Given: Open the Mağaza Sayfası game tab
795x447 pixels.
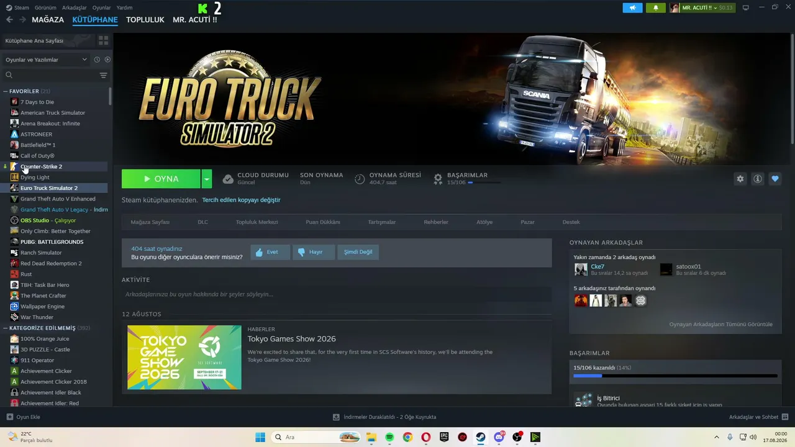Looking at the screenshot, I should click(150, 222).
